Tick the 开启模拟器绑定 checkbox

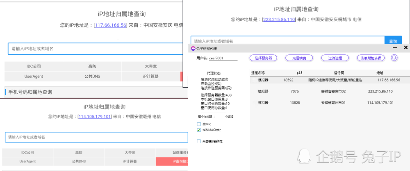199,141
